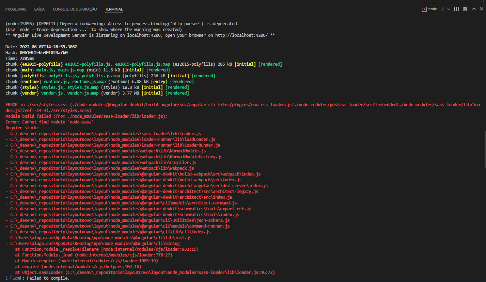Open path ending webpack\lib\NormalModule.js
Screen dimensions: 486x282
(108, 151)
